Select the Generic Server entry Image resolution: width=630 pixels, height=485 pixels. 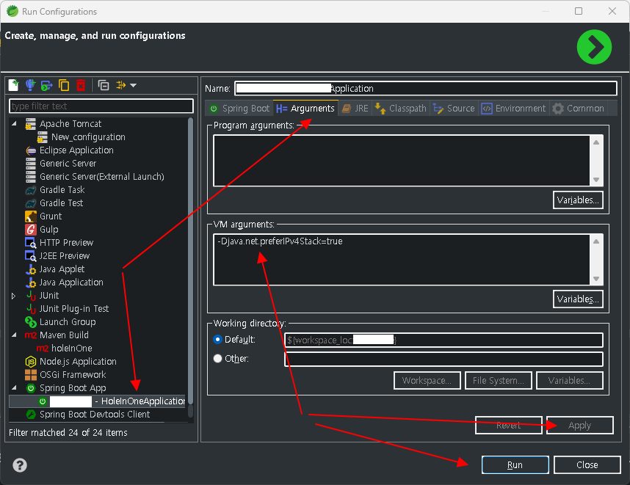coord(68,164)
